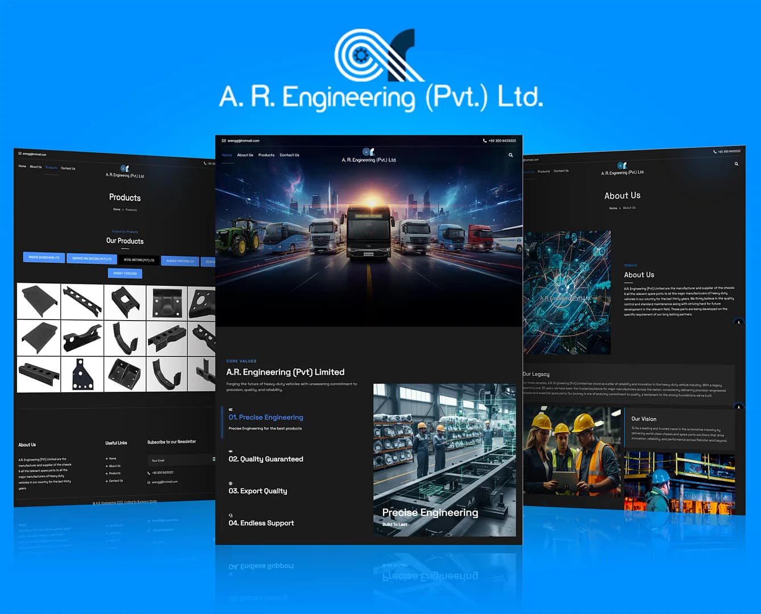Select the Nissan Ghandhara Ltd filter tab
This screenshot has height=614, width=761.
[44, 258]
